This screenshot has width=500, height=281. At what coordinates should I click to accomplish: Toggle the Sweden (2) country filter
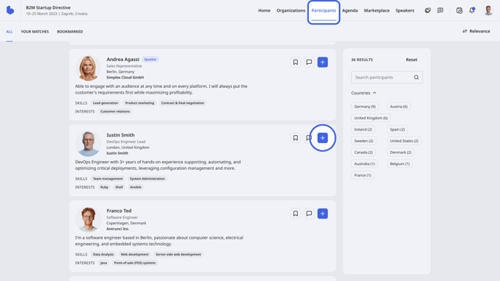click(363, 141)
